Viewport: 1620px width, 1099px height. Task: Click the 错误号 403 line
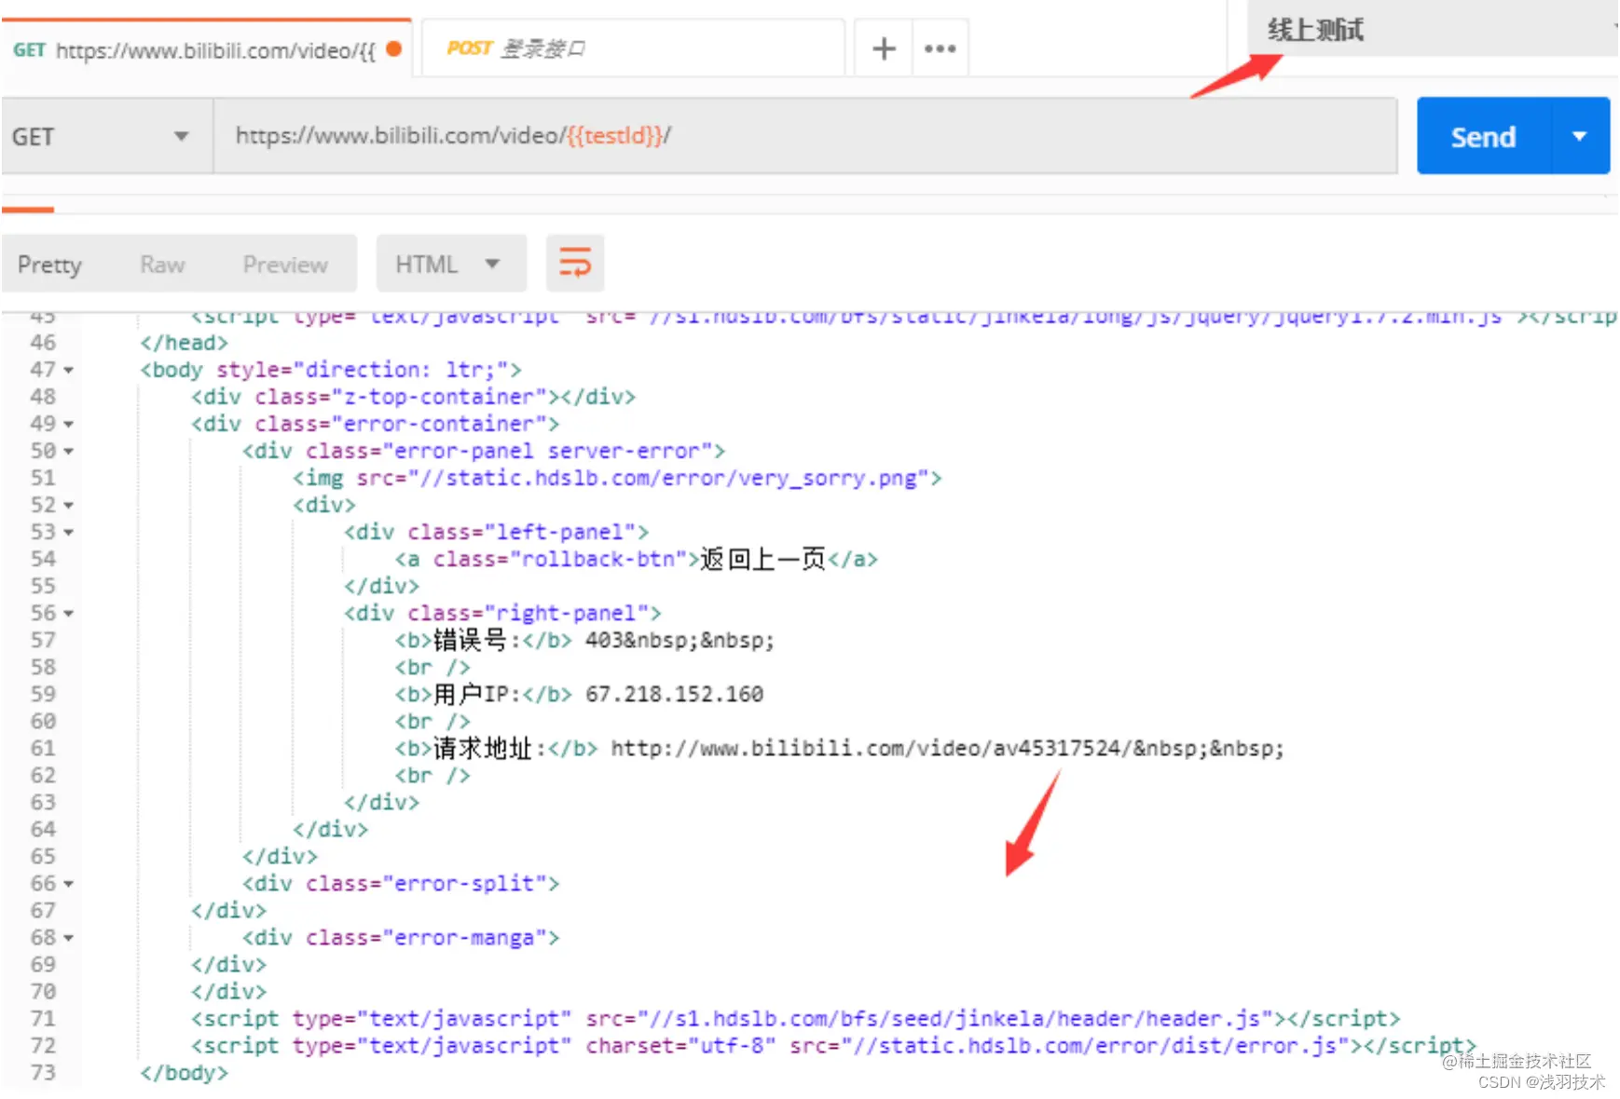(584, 640)
